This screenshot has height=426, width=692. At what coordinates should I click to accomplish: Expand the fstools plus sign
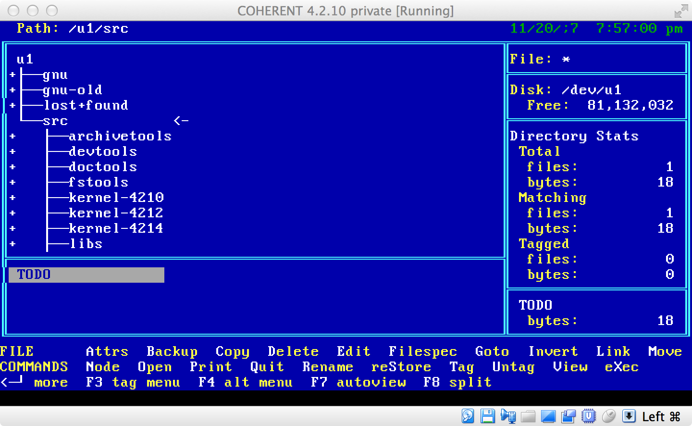(12, 182)
